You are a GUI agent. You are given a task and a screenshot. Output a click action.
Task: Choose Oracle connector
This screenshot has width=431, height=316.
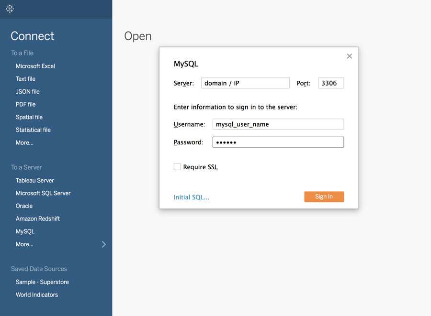pos(24,206)
